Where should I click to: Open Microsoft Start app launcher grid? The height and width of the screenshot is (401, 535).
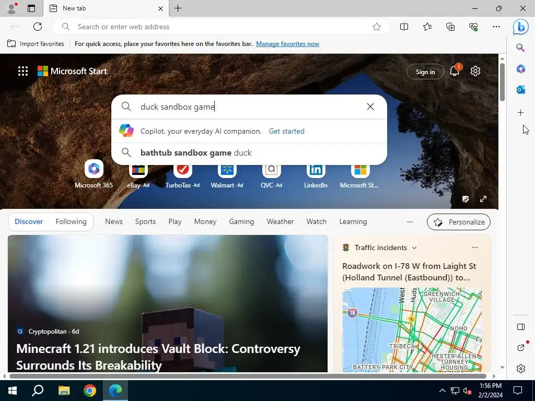[23, 71]
